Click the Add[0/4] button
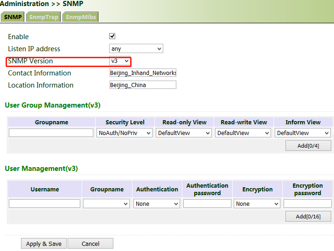This screenshot has height=251, width=334. [x=308, y=146]
